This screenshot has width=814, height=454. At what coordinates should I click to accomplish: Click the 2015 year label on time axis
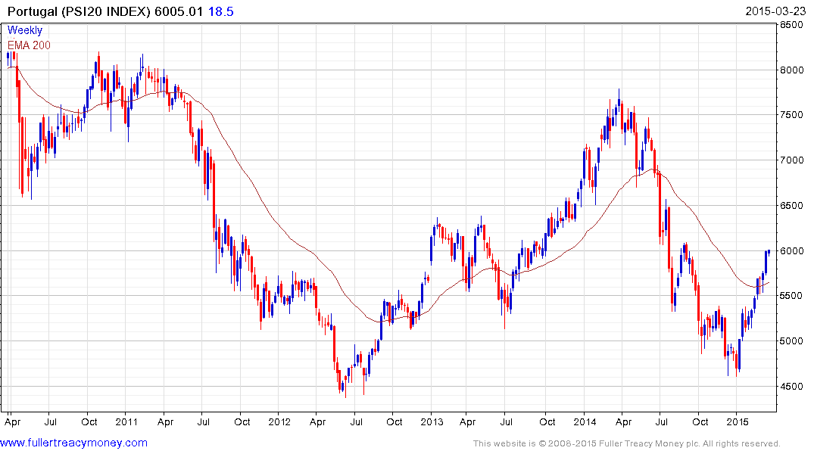point(738,421)
